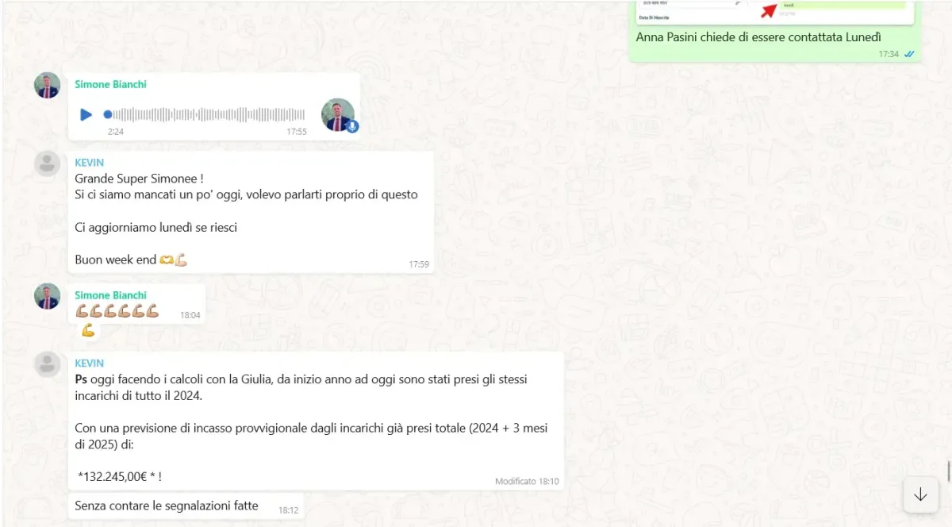Click the 'KEVIN' name above 'Grande Super Simonee'
This screenshot has height=527, width=952.
coord(89,163)
